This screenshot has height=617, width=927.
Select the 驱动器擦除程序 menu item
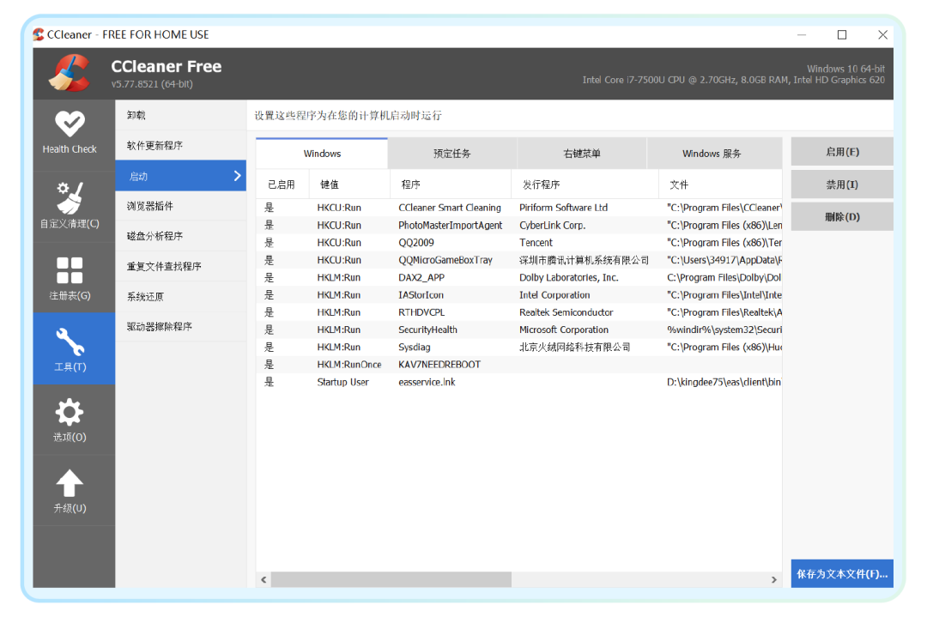click(181, 326)
